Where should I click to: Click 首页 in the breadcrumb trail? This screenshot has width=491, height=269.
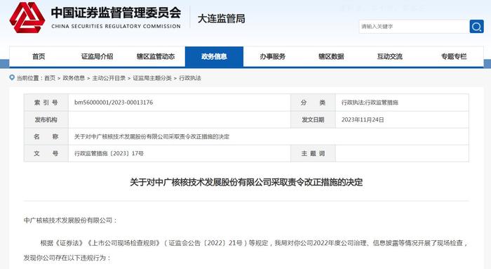coord(50,78)
